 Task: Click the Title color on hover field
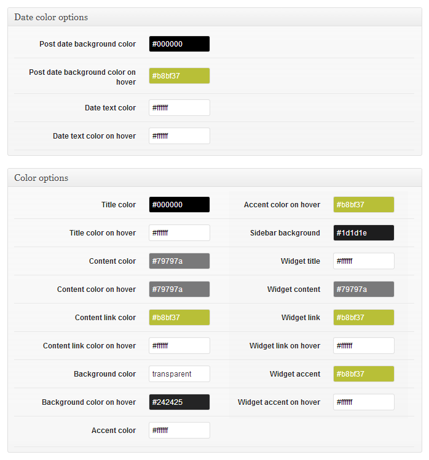[x=179, y=232]
